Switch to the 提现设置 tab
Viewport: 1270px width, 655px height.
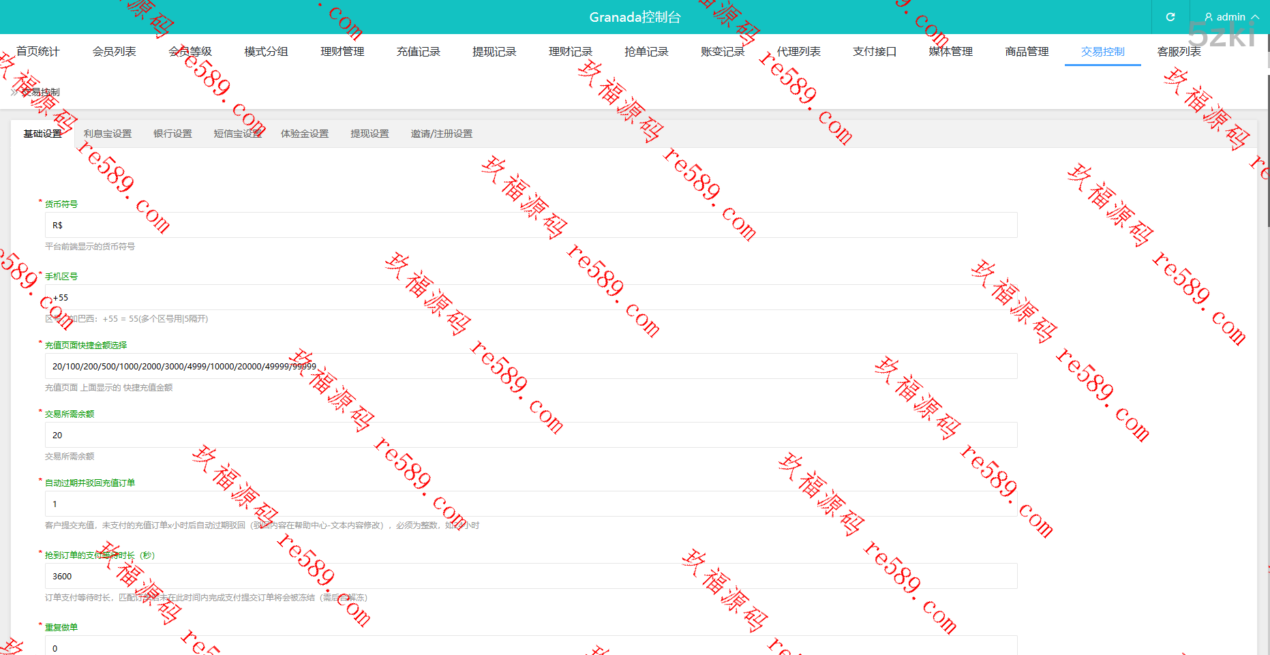click(369, 134)
